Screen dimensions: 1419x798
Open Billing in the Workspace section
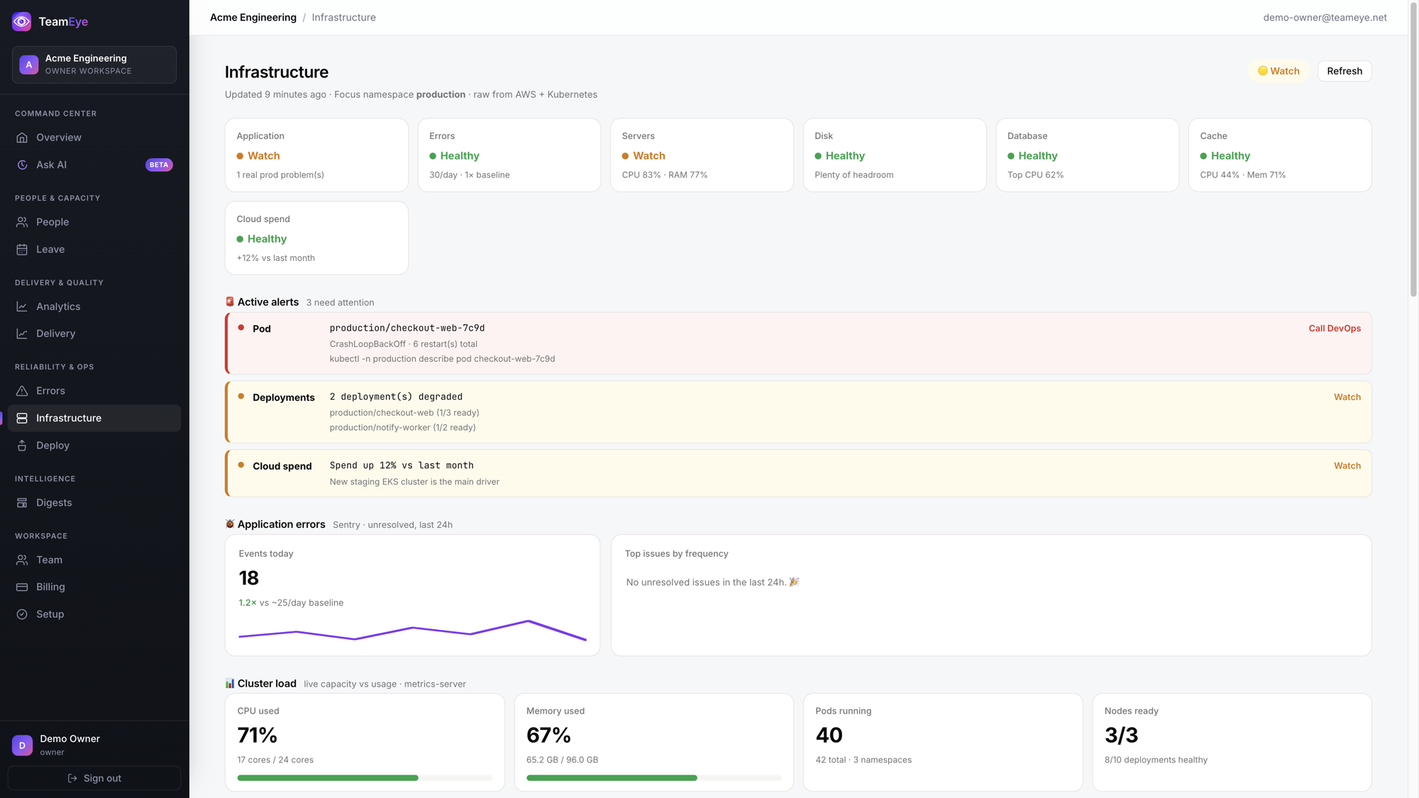click(94, 587)
